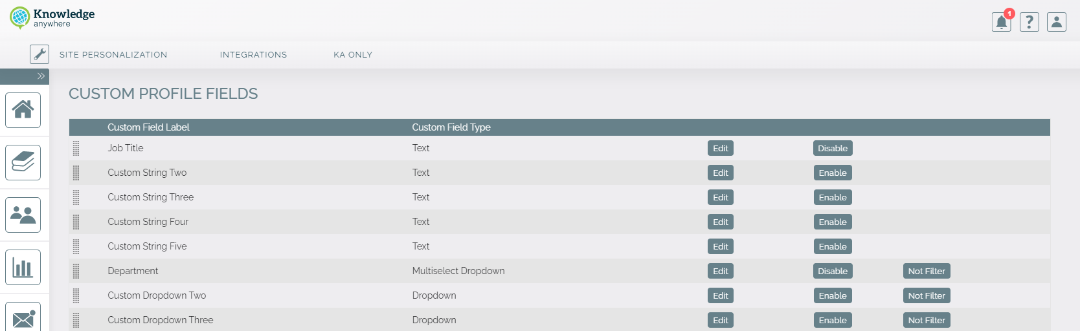Enable the Custom String Two field
The image size is (1080, 331).
click(x=832, y=173)
